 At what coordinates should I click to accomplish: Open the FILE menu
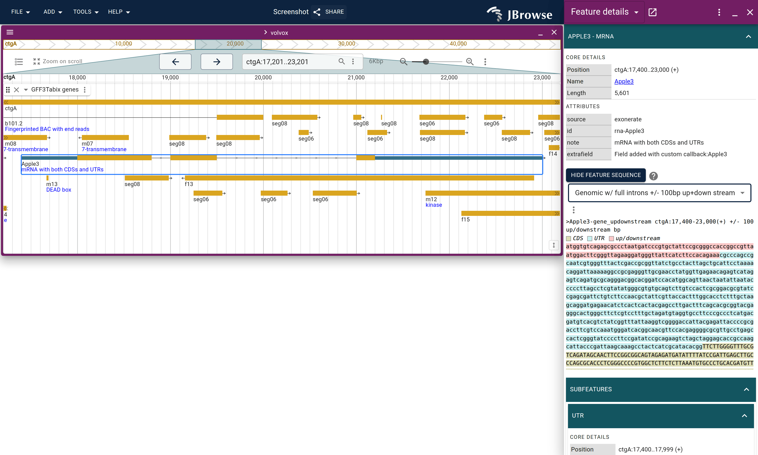pyautogui.click(x=20, y=12)
